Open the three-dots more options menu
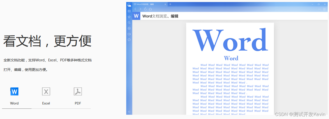The height and width of the screenshot is (119, 329). tap(320, 9)
